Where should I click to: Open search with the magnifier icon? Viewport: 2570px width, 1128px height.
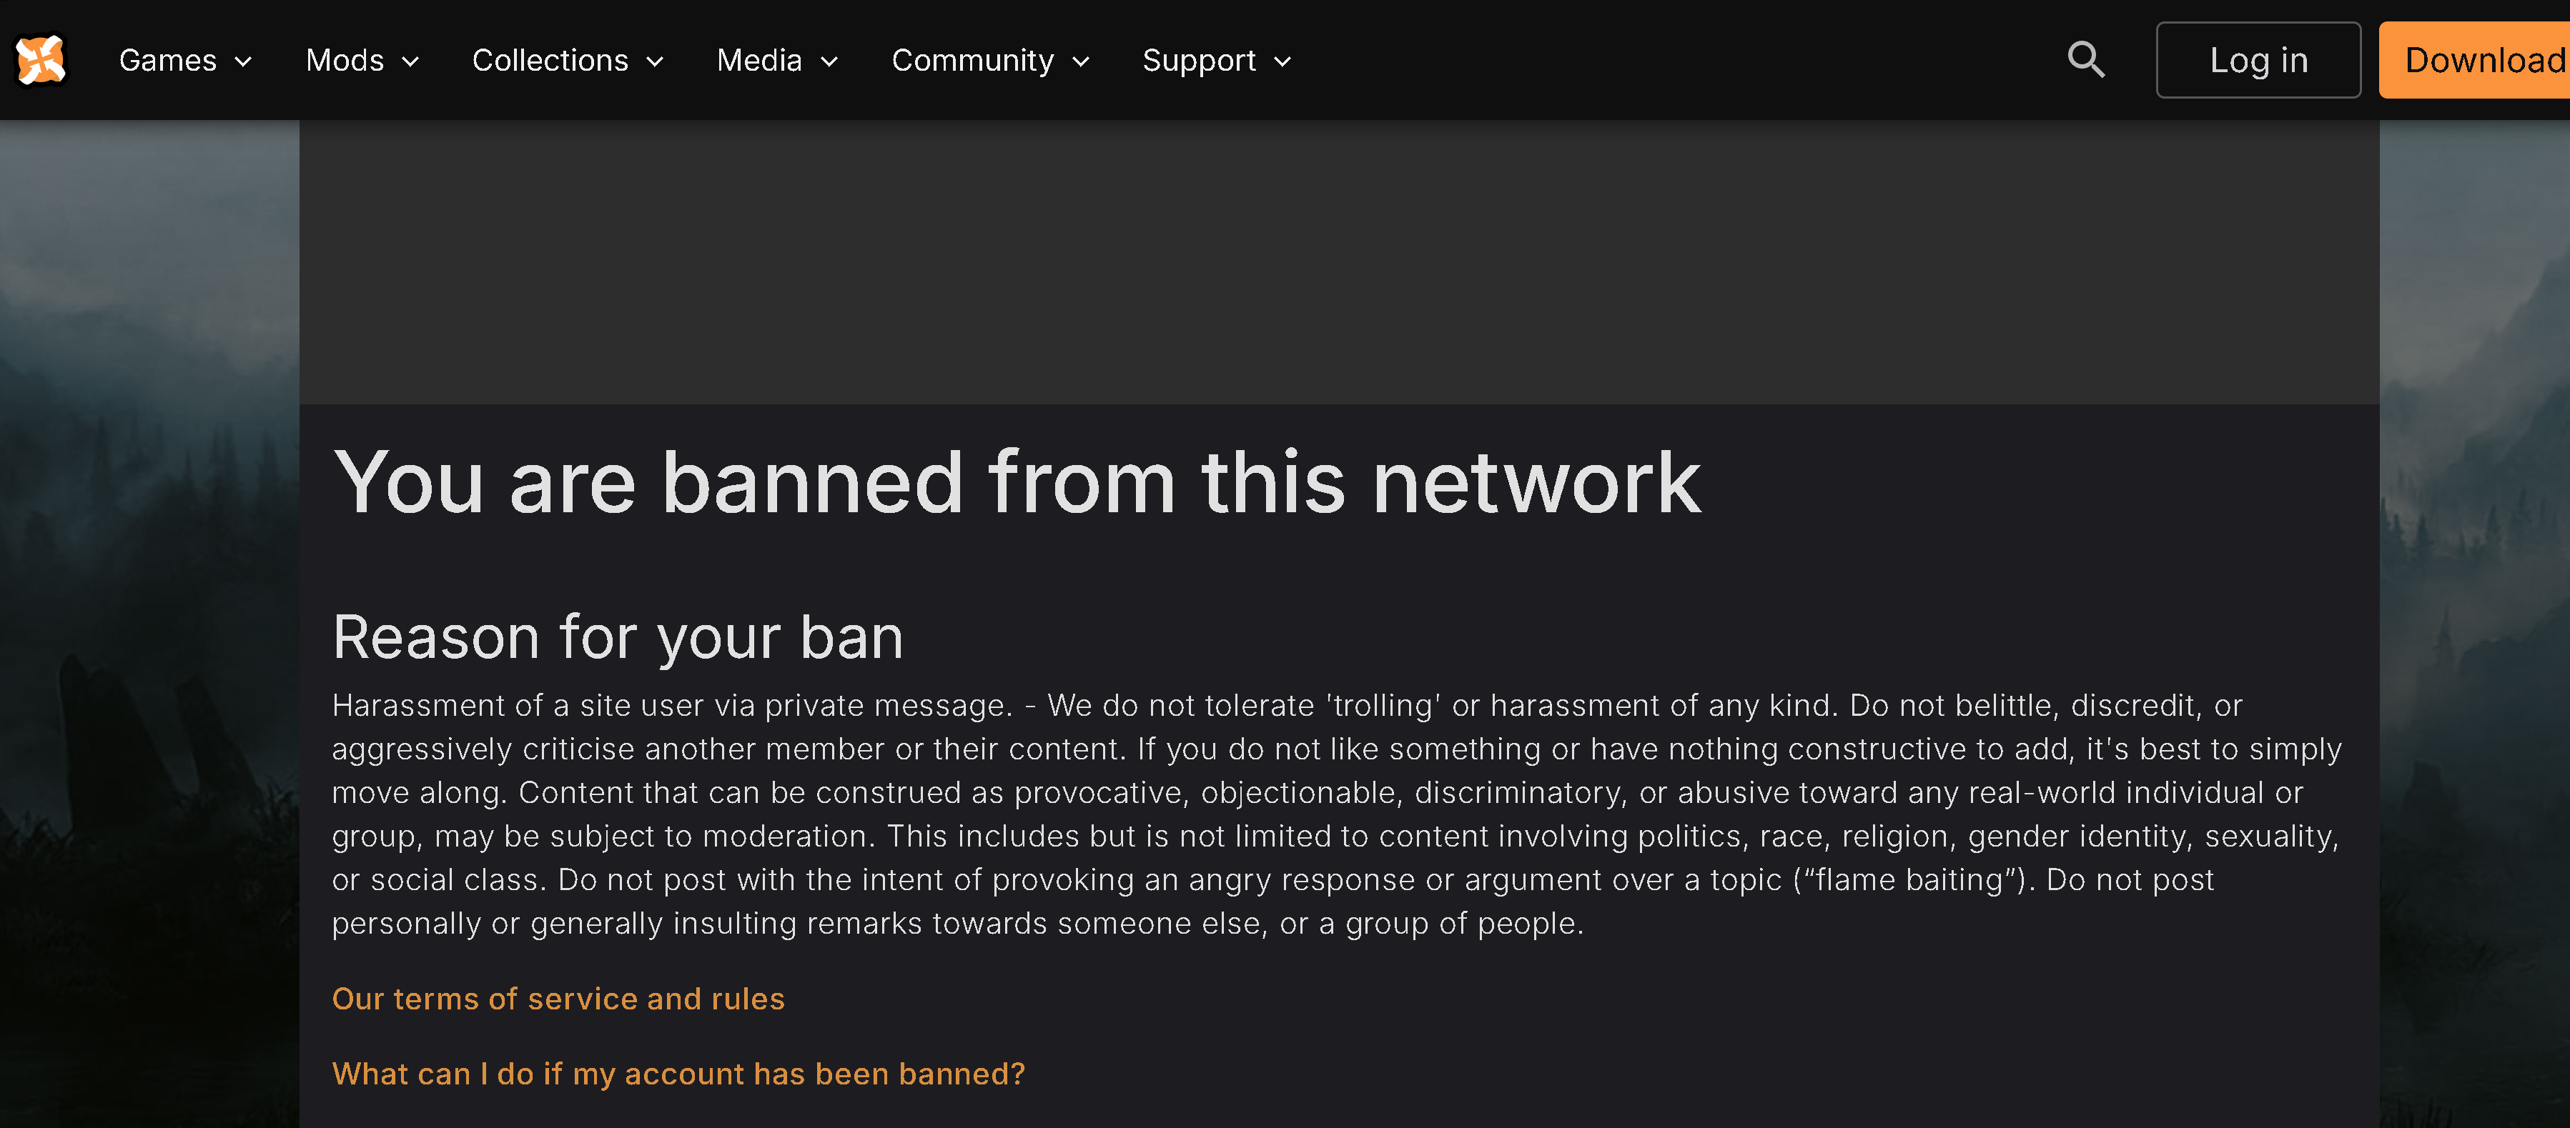pos(2085,60)
